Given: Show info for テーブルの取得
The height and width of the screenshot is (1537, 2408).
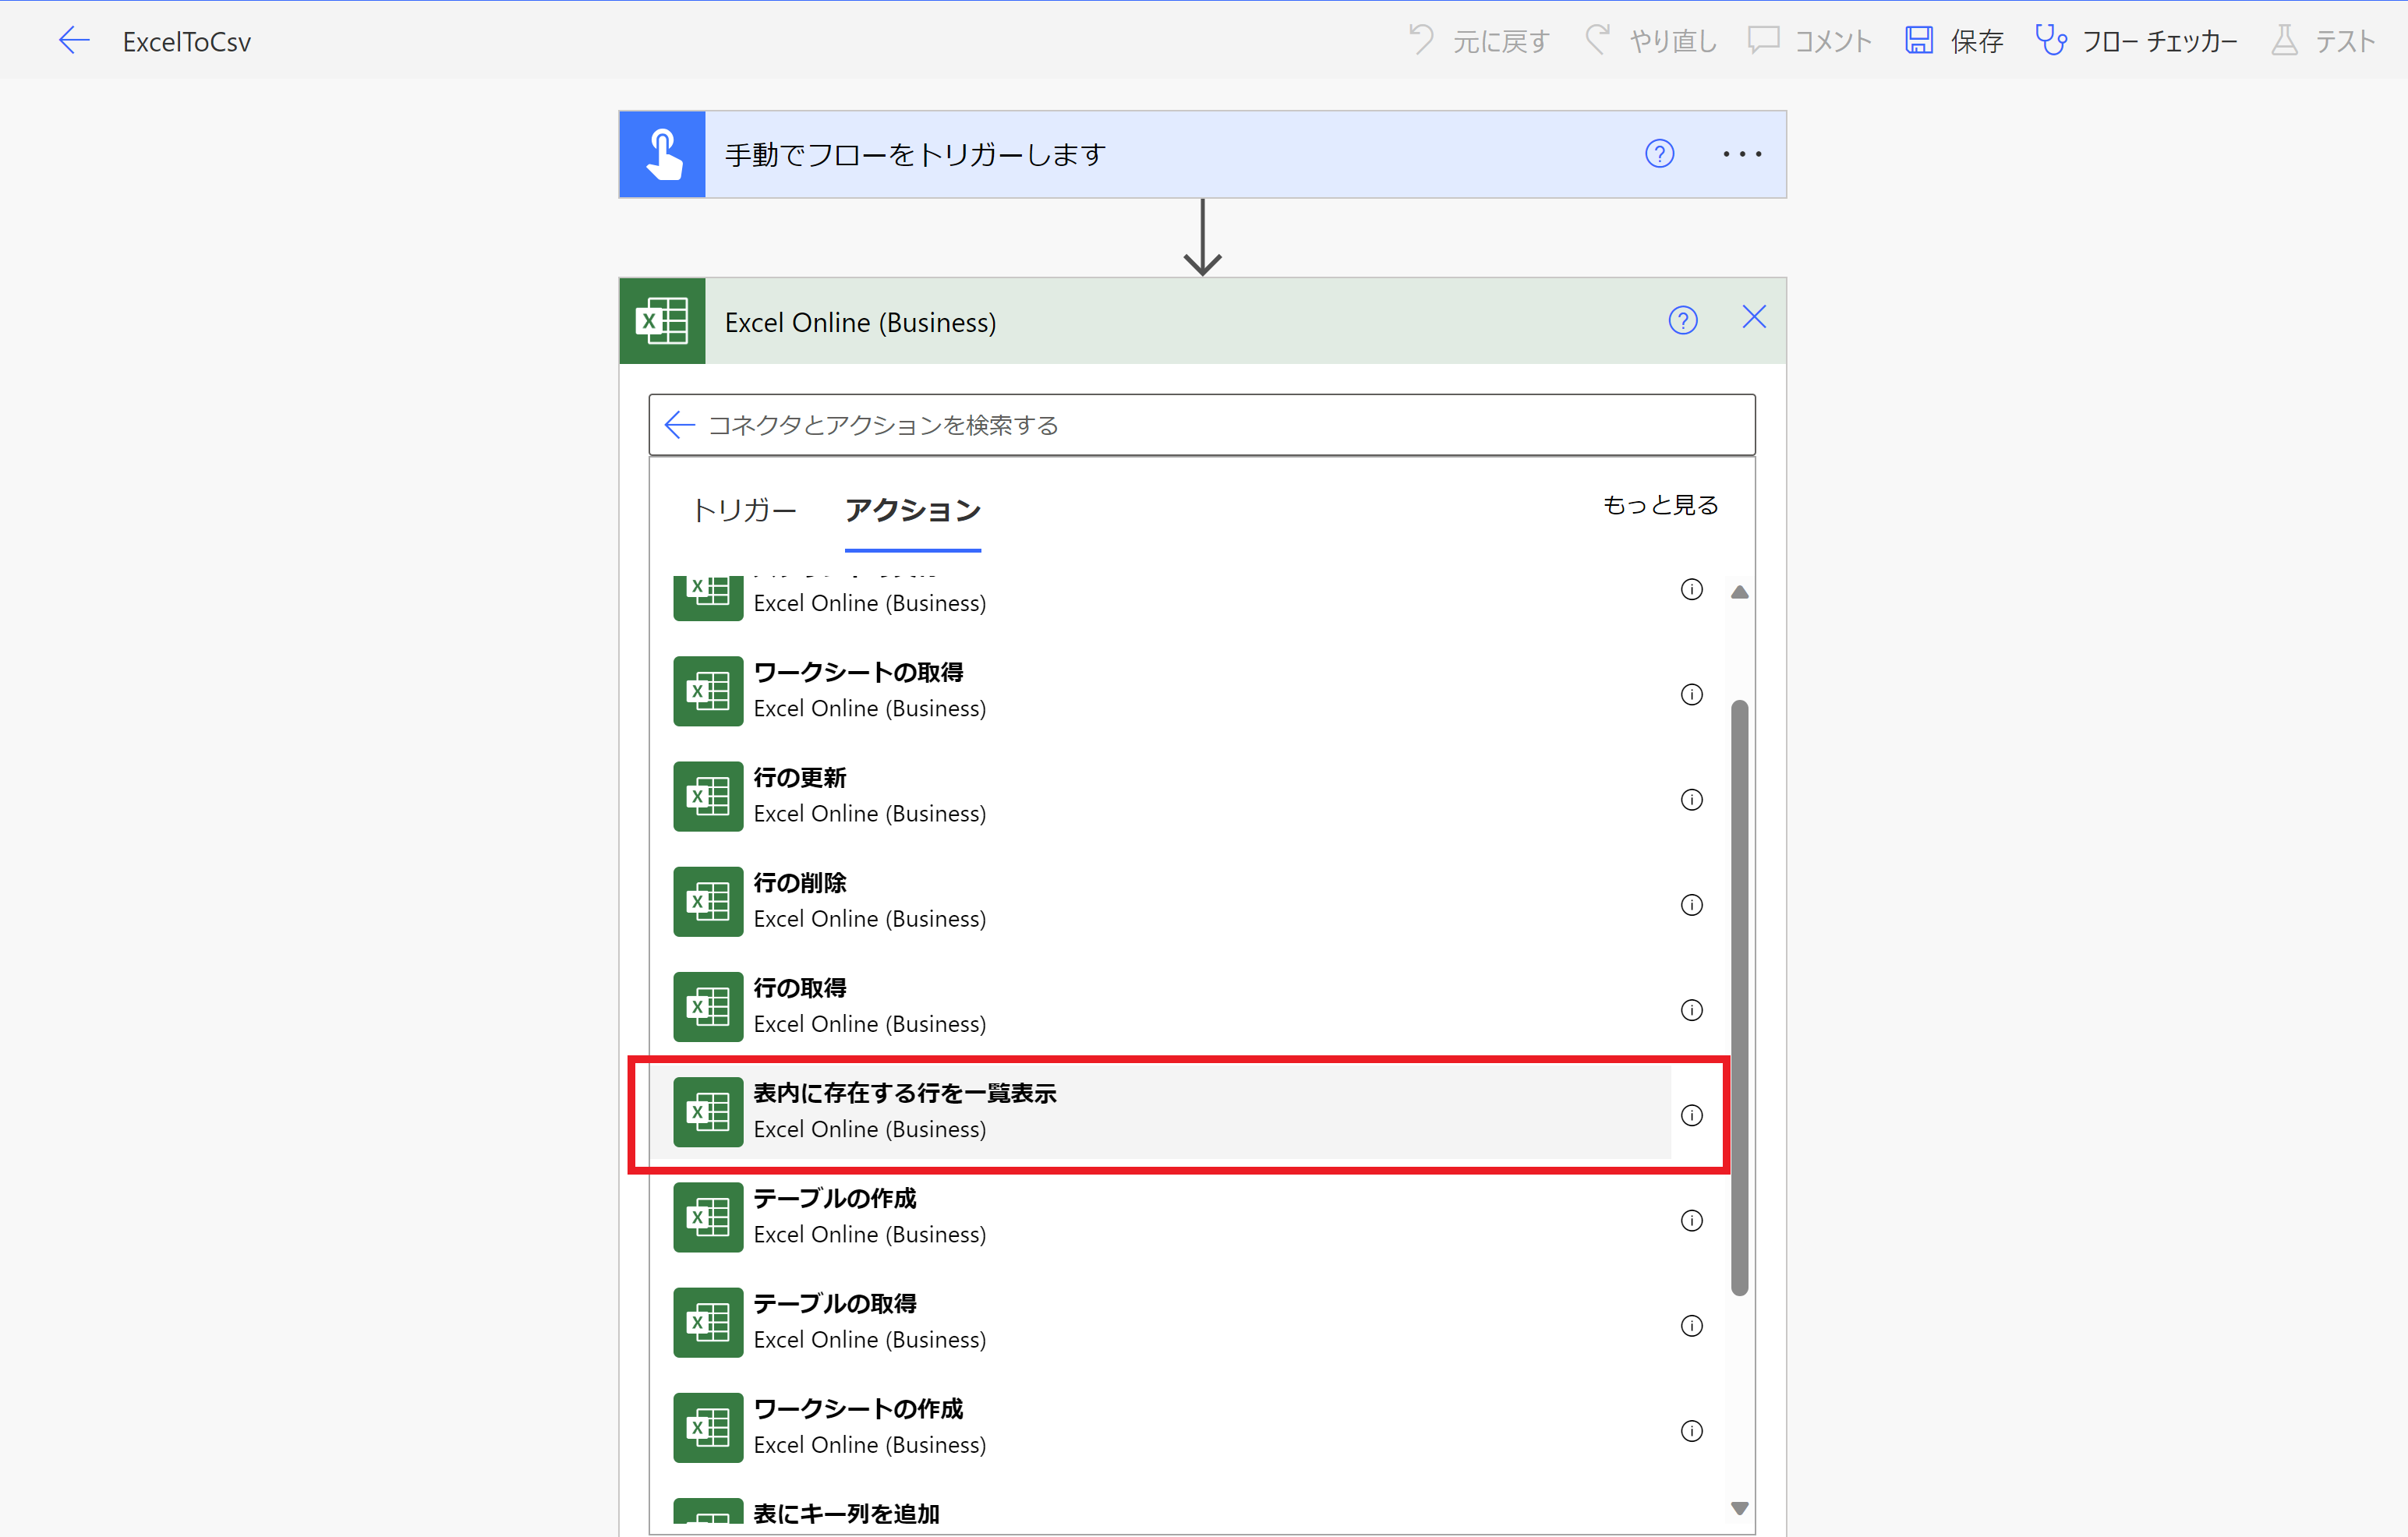Looking at the screenshot, I should (x=1691, y=1325).
